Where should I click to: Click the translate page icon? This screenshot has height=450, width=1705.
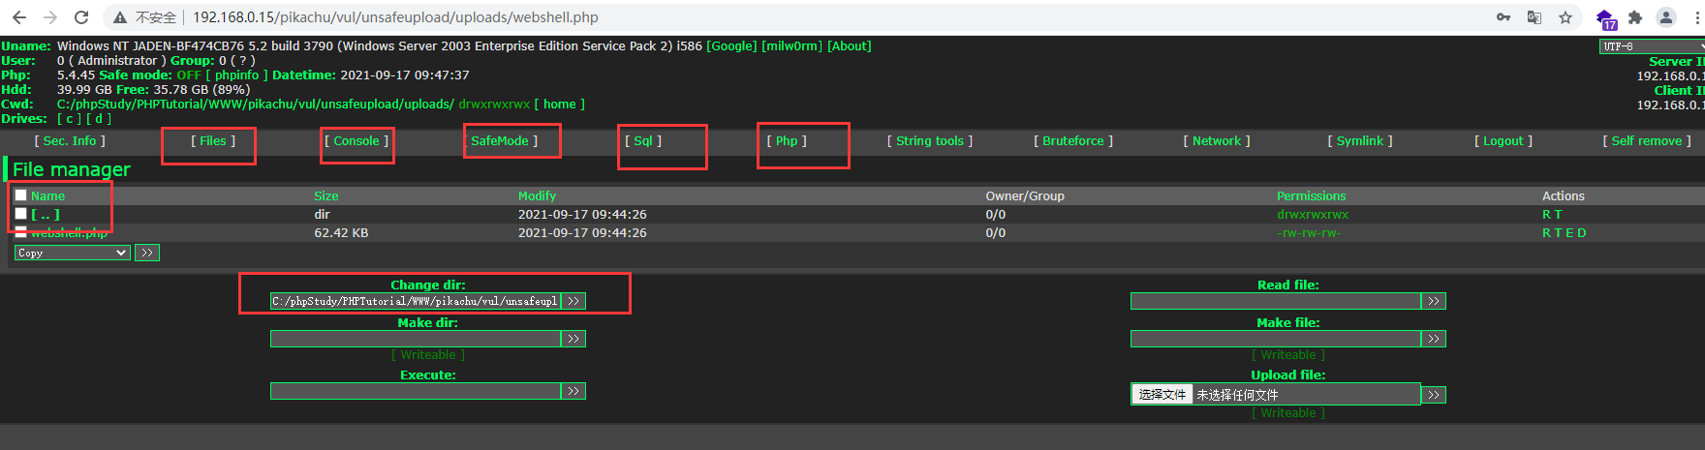click(x=1534, y=17)
